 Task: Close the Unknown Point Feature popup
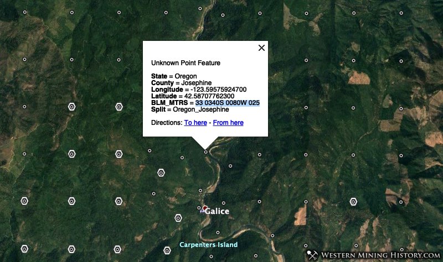pyautogui.click(x=261, y=48)
